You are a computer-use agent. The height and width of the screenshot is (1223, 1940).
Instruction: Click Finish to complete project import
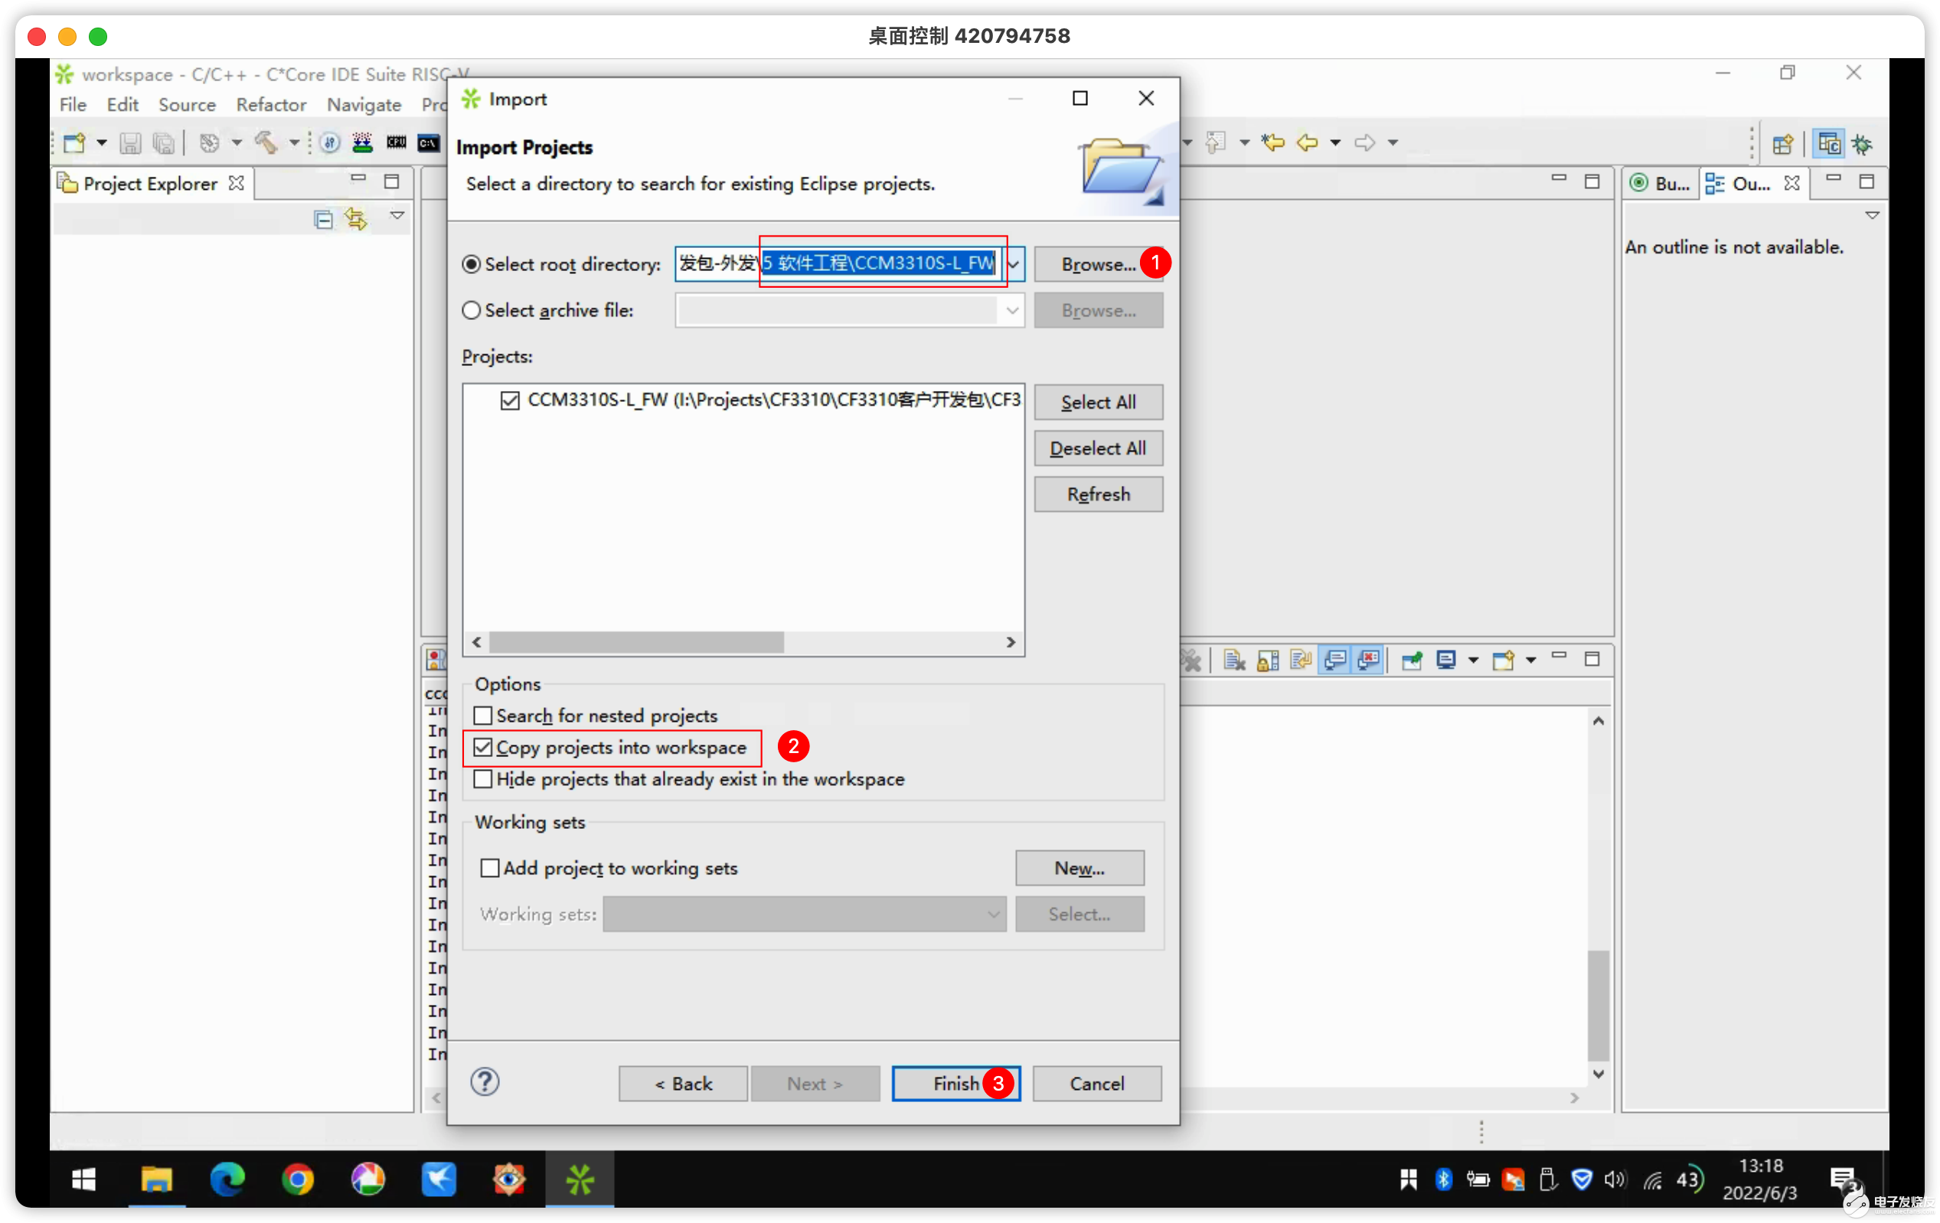tap(955, 1082)
